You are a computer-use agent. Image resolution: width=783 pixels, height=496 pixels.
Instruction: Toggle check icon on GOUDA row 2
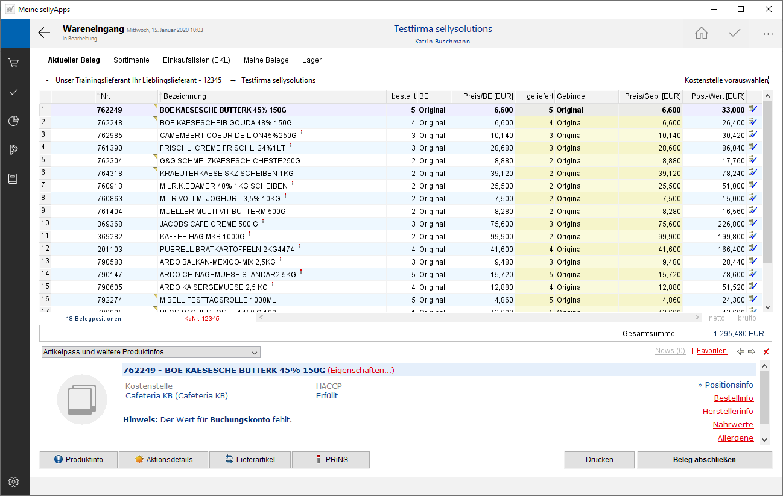[x=753, y=122]
